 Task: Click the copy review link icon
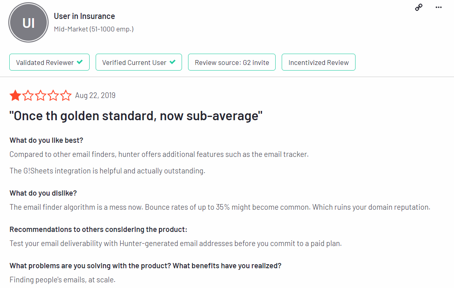click(x=418, y=7)
